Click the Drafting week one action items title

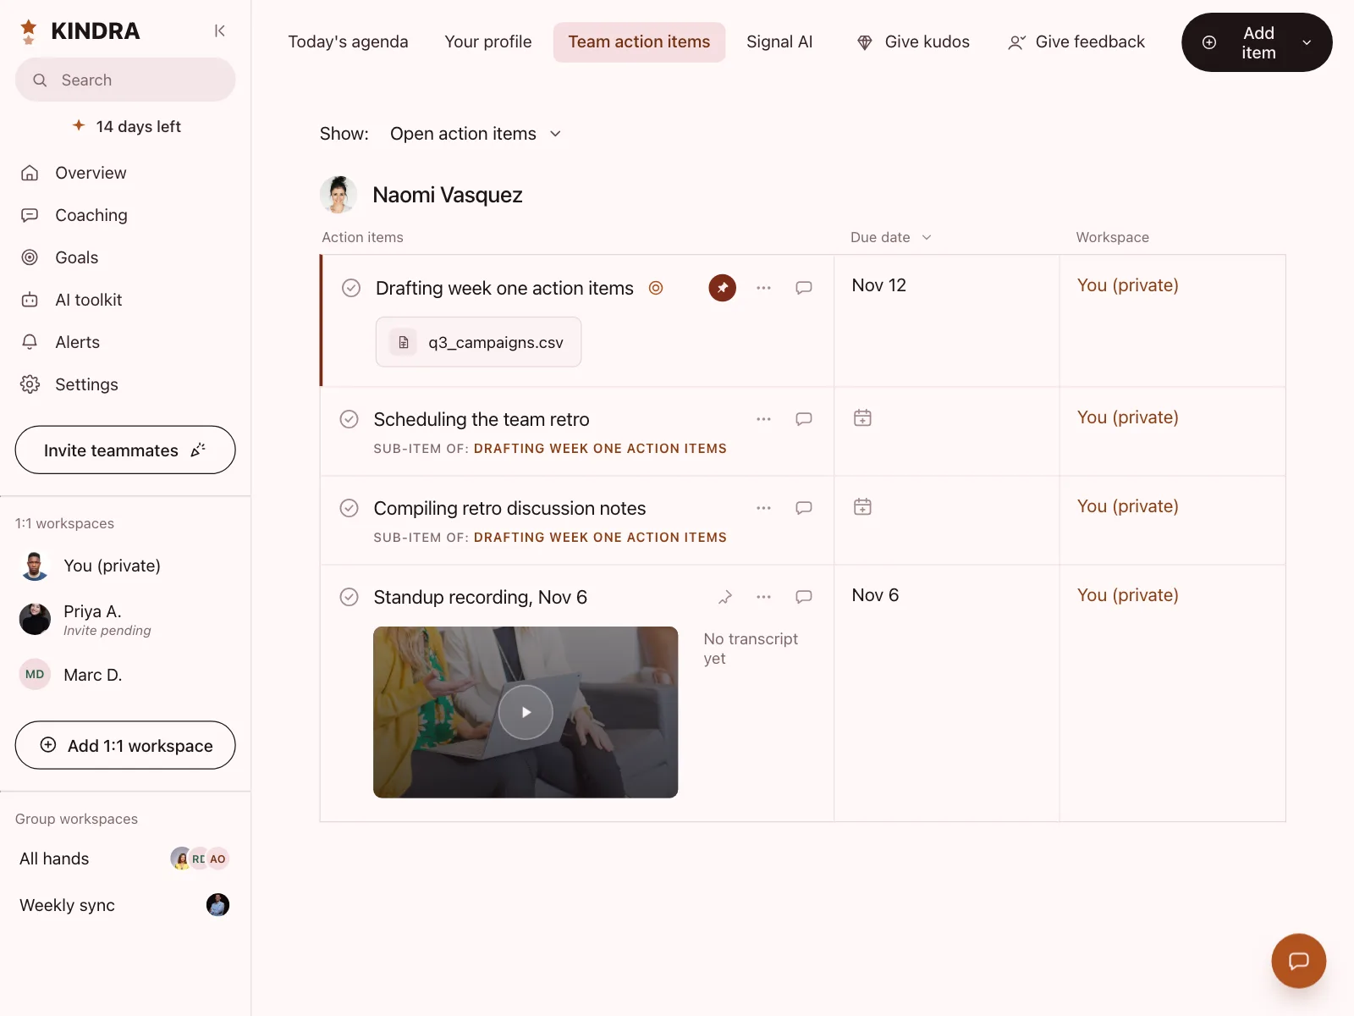pos(504,288)
